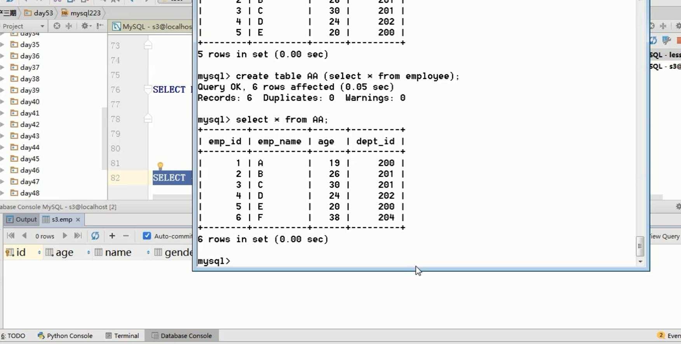Click the View Query link
681x344 pixels.
665,236
